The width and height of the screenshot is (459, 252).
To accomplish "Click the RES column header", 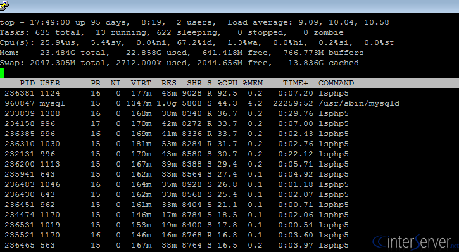I will 169,83.
